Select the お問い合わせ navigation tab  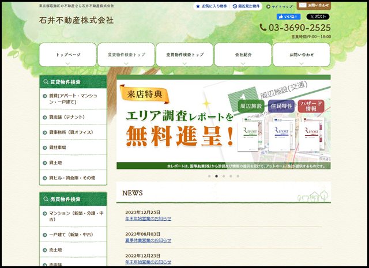coord(301,55)
